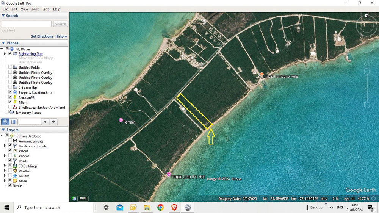This screenshot has height=213, width=379.
Task: Open Google Chrome from the taskbar
Action: click(x=161, y=207)
